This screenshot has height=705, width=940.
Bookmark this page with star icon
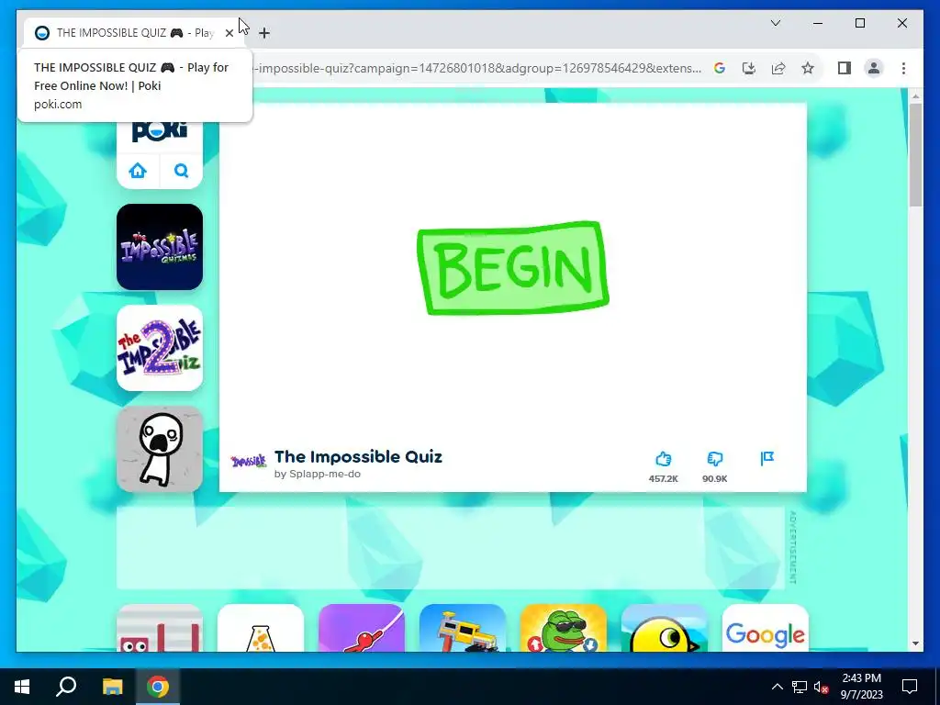coord(808,68)
